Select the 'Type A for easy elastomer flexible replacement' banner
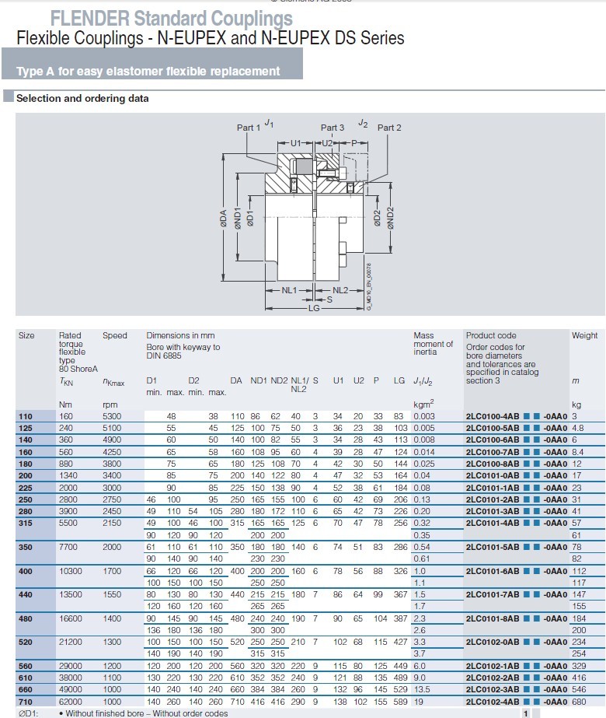This screenshot has height=718, width=606. click(x=151, y=64)
